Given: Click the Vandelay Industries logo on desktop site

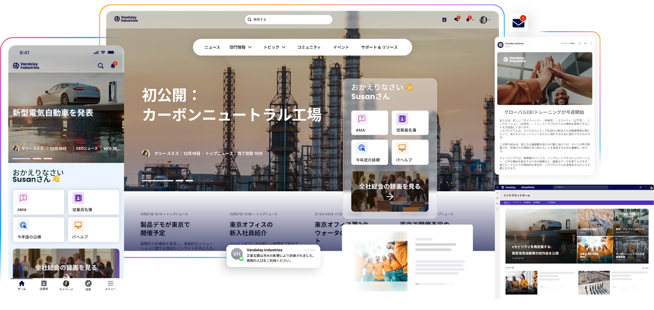Looking at the screenshot, I should click(126, 19).
